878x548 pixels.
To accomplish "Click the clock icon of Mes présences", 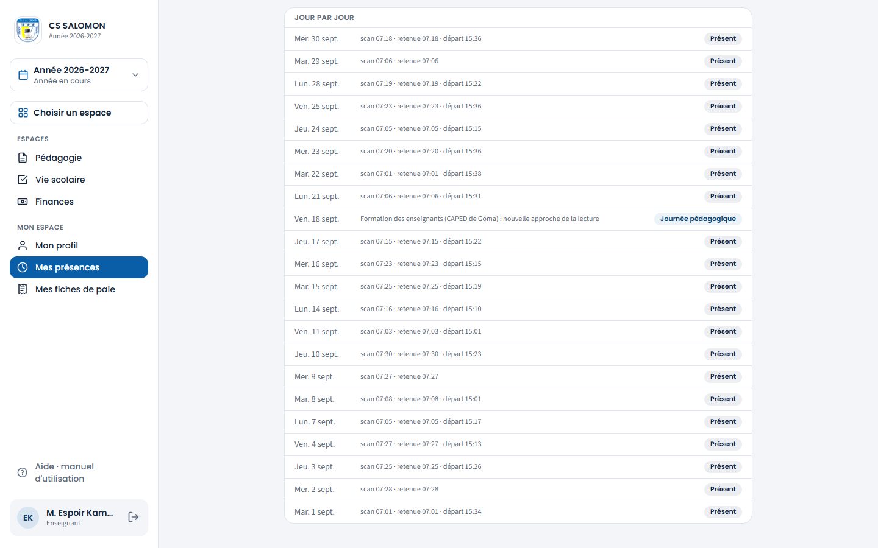I will click(23, 267).
